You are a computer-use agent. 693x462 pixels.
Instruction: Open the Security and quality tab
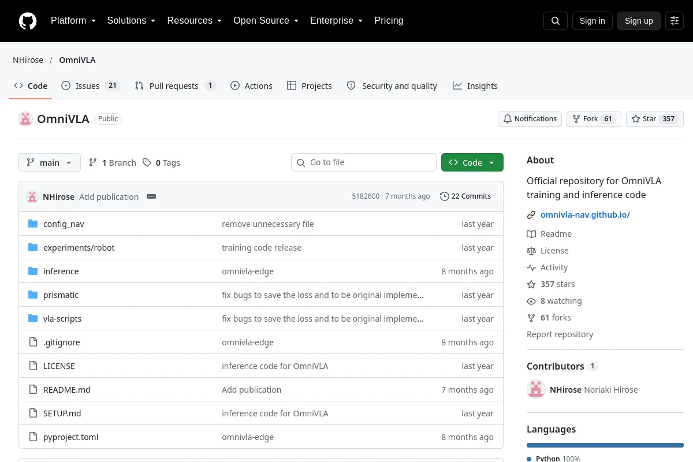(x=392, y=86)
